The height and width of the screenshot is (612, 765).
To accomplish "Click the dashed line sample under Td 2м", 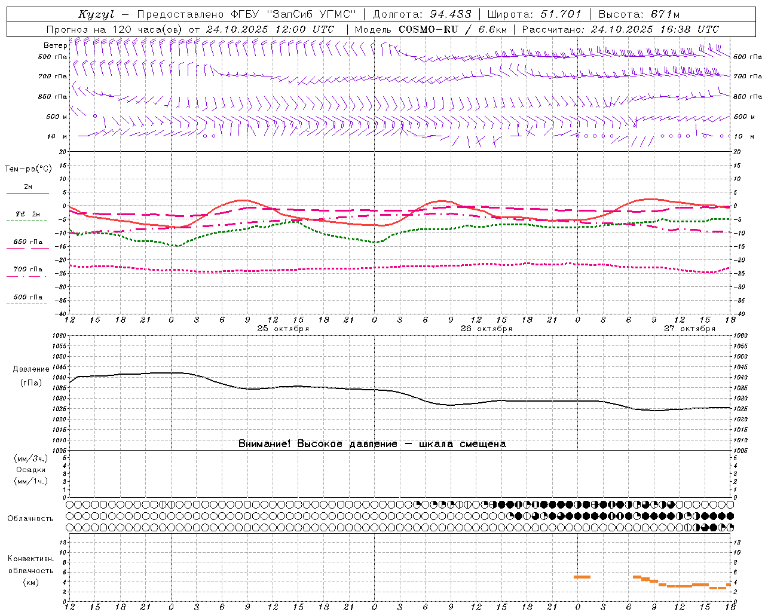I will pyautogui.click(x=26, y=221).
